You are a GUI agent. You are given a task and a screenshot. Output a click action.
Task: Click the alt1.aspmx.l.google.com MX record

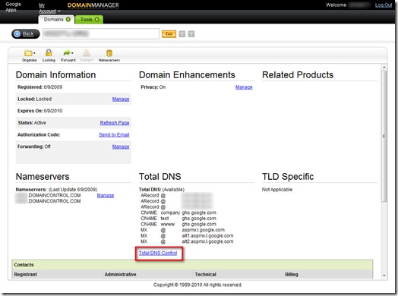coord(207,236)
